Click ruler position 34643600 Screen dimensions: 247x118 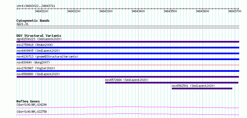coord(202,11)
